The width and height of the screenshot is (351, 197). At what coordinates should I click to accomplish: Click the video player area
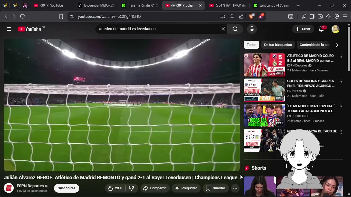pyautogui.click(x=122, y=105)
